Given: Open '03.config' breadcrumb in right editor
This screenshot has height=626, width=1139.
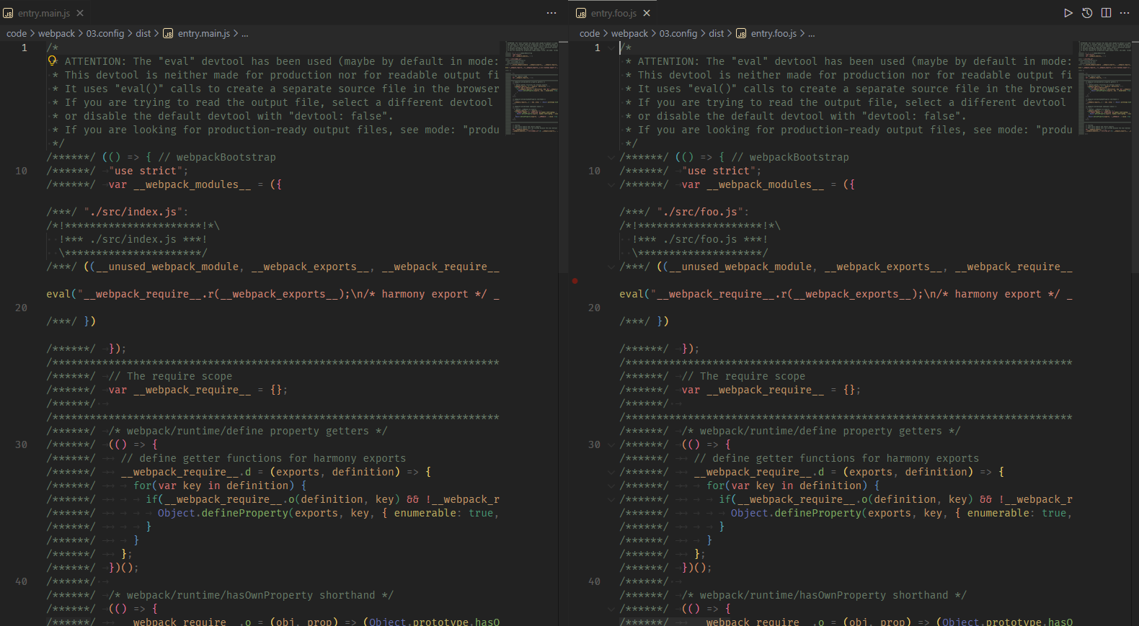Looking at the screenshot, I should click(678, 34).
